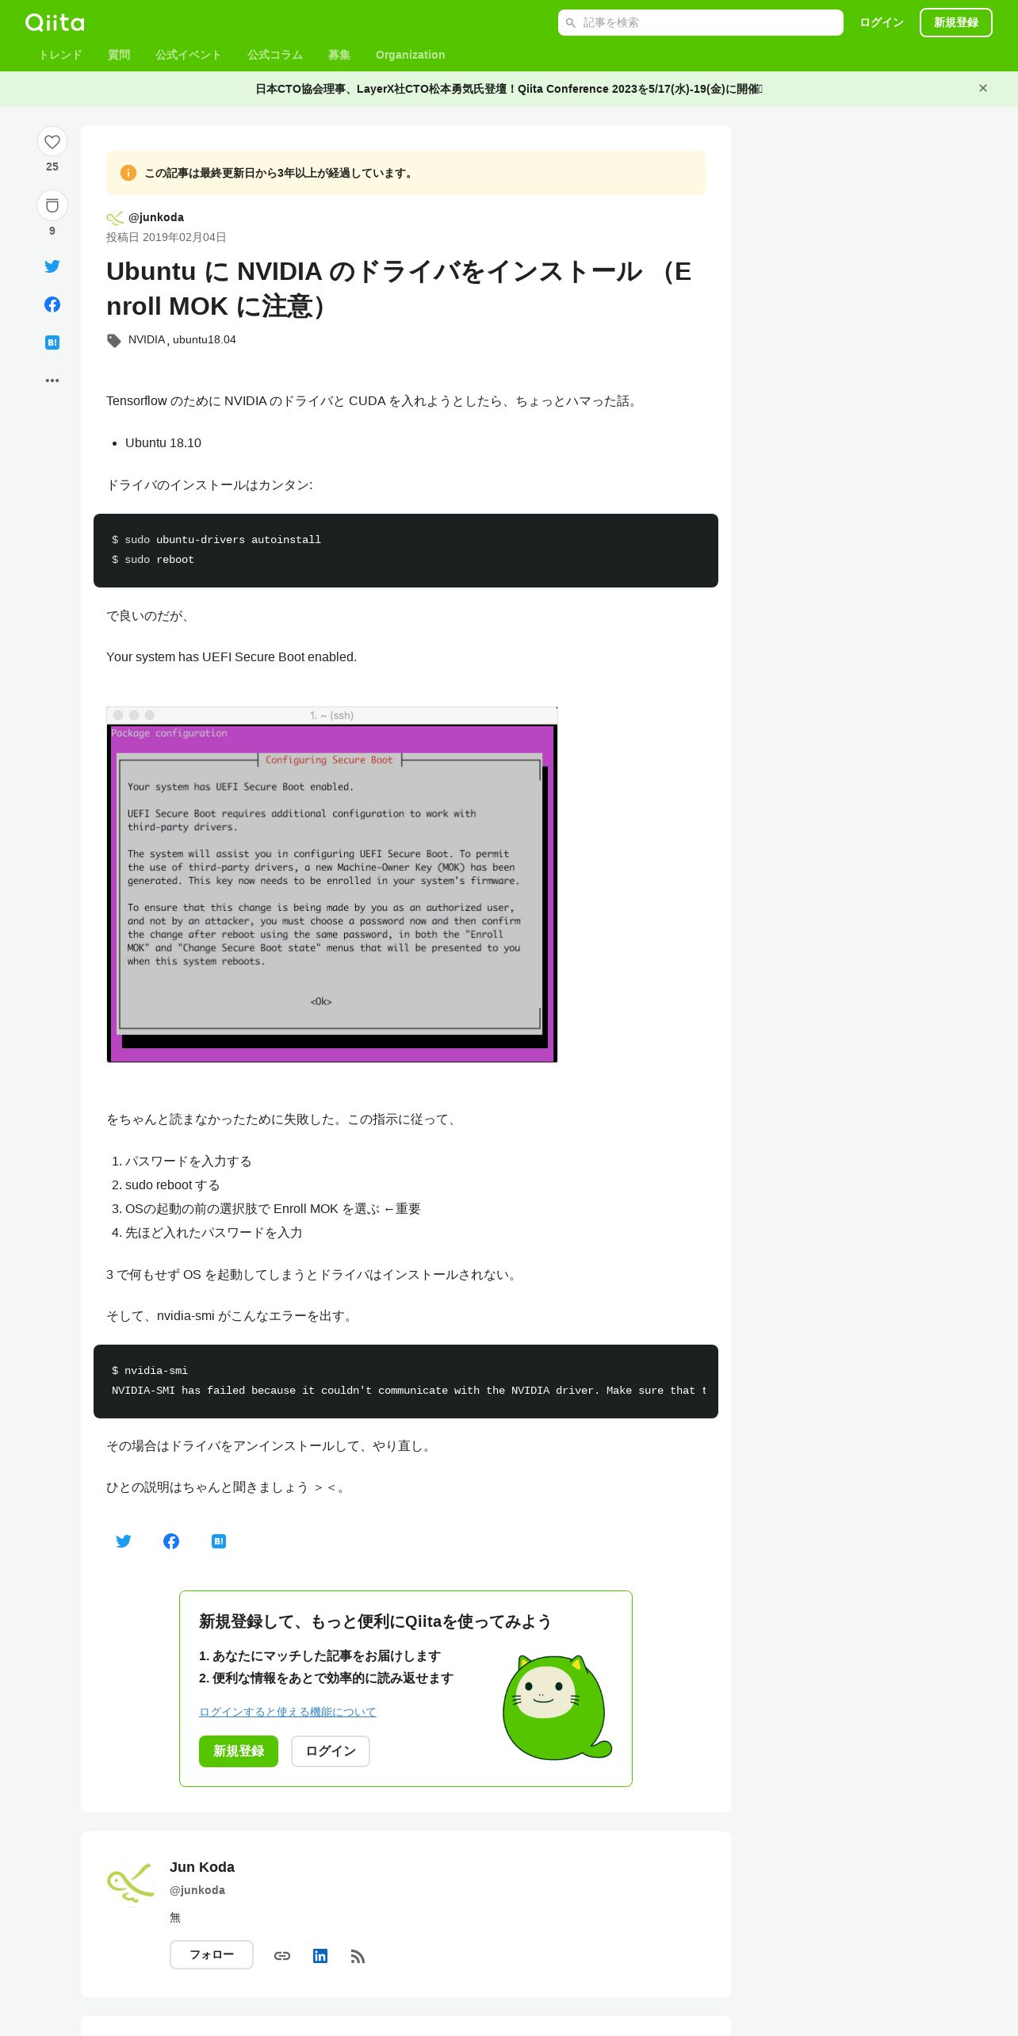
Task: Open the トレンド tab
Action: click(x=60, y=55)
